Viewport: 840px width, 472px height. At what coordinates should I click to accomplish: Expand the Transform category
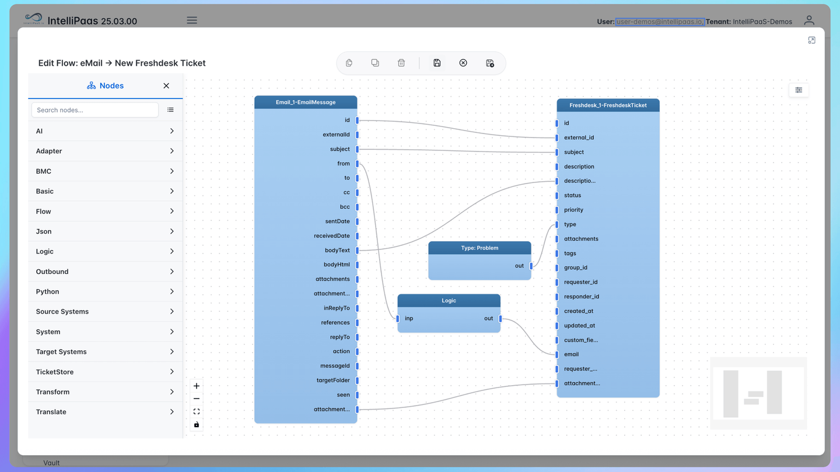click(105, 392)
